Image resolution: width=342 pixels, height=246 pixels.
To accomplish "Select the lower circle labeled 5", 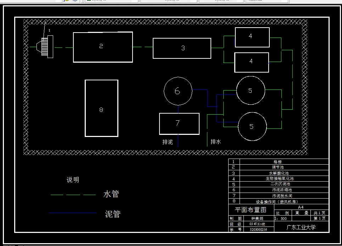I will pos(252,127).
